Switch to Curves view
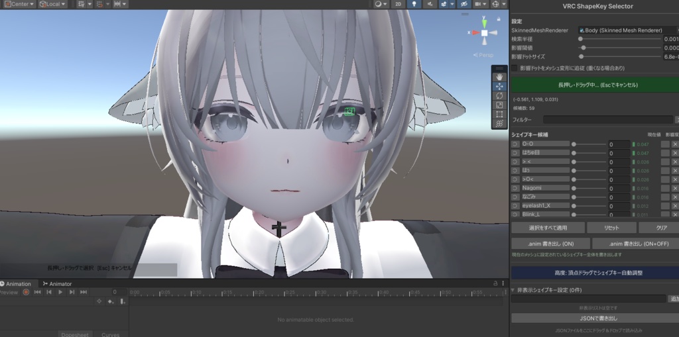This screenshot has height=337, width=679. (111, 334)
